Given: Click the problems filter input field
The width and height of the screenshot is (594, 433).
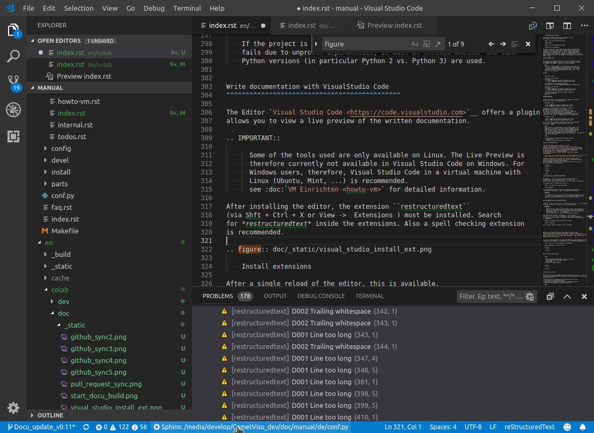Looking at the screenshot, I should click(x=490, y=297).
